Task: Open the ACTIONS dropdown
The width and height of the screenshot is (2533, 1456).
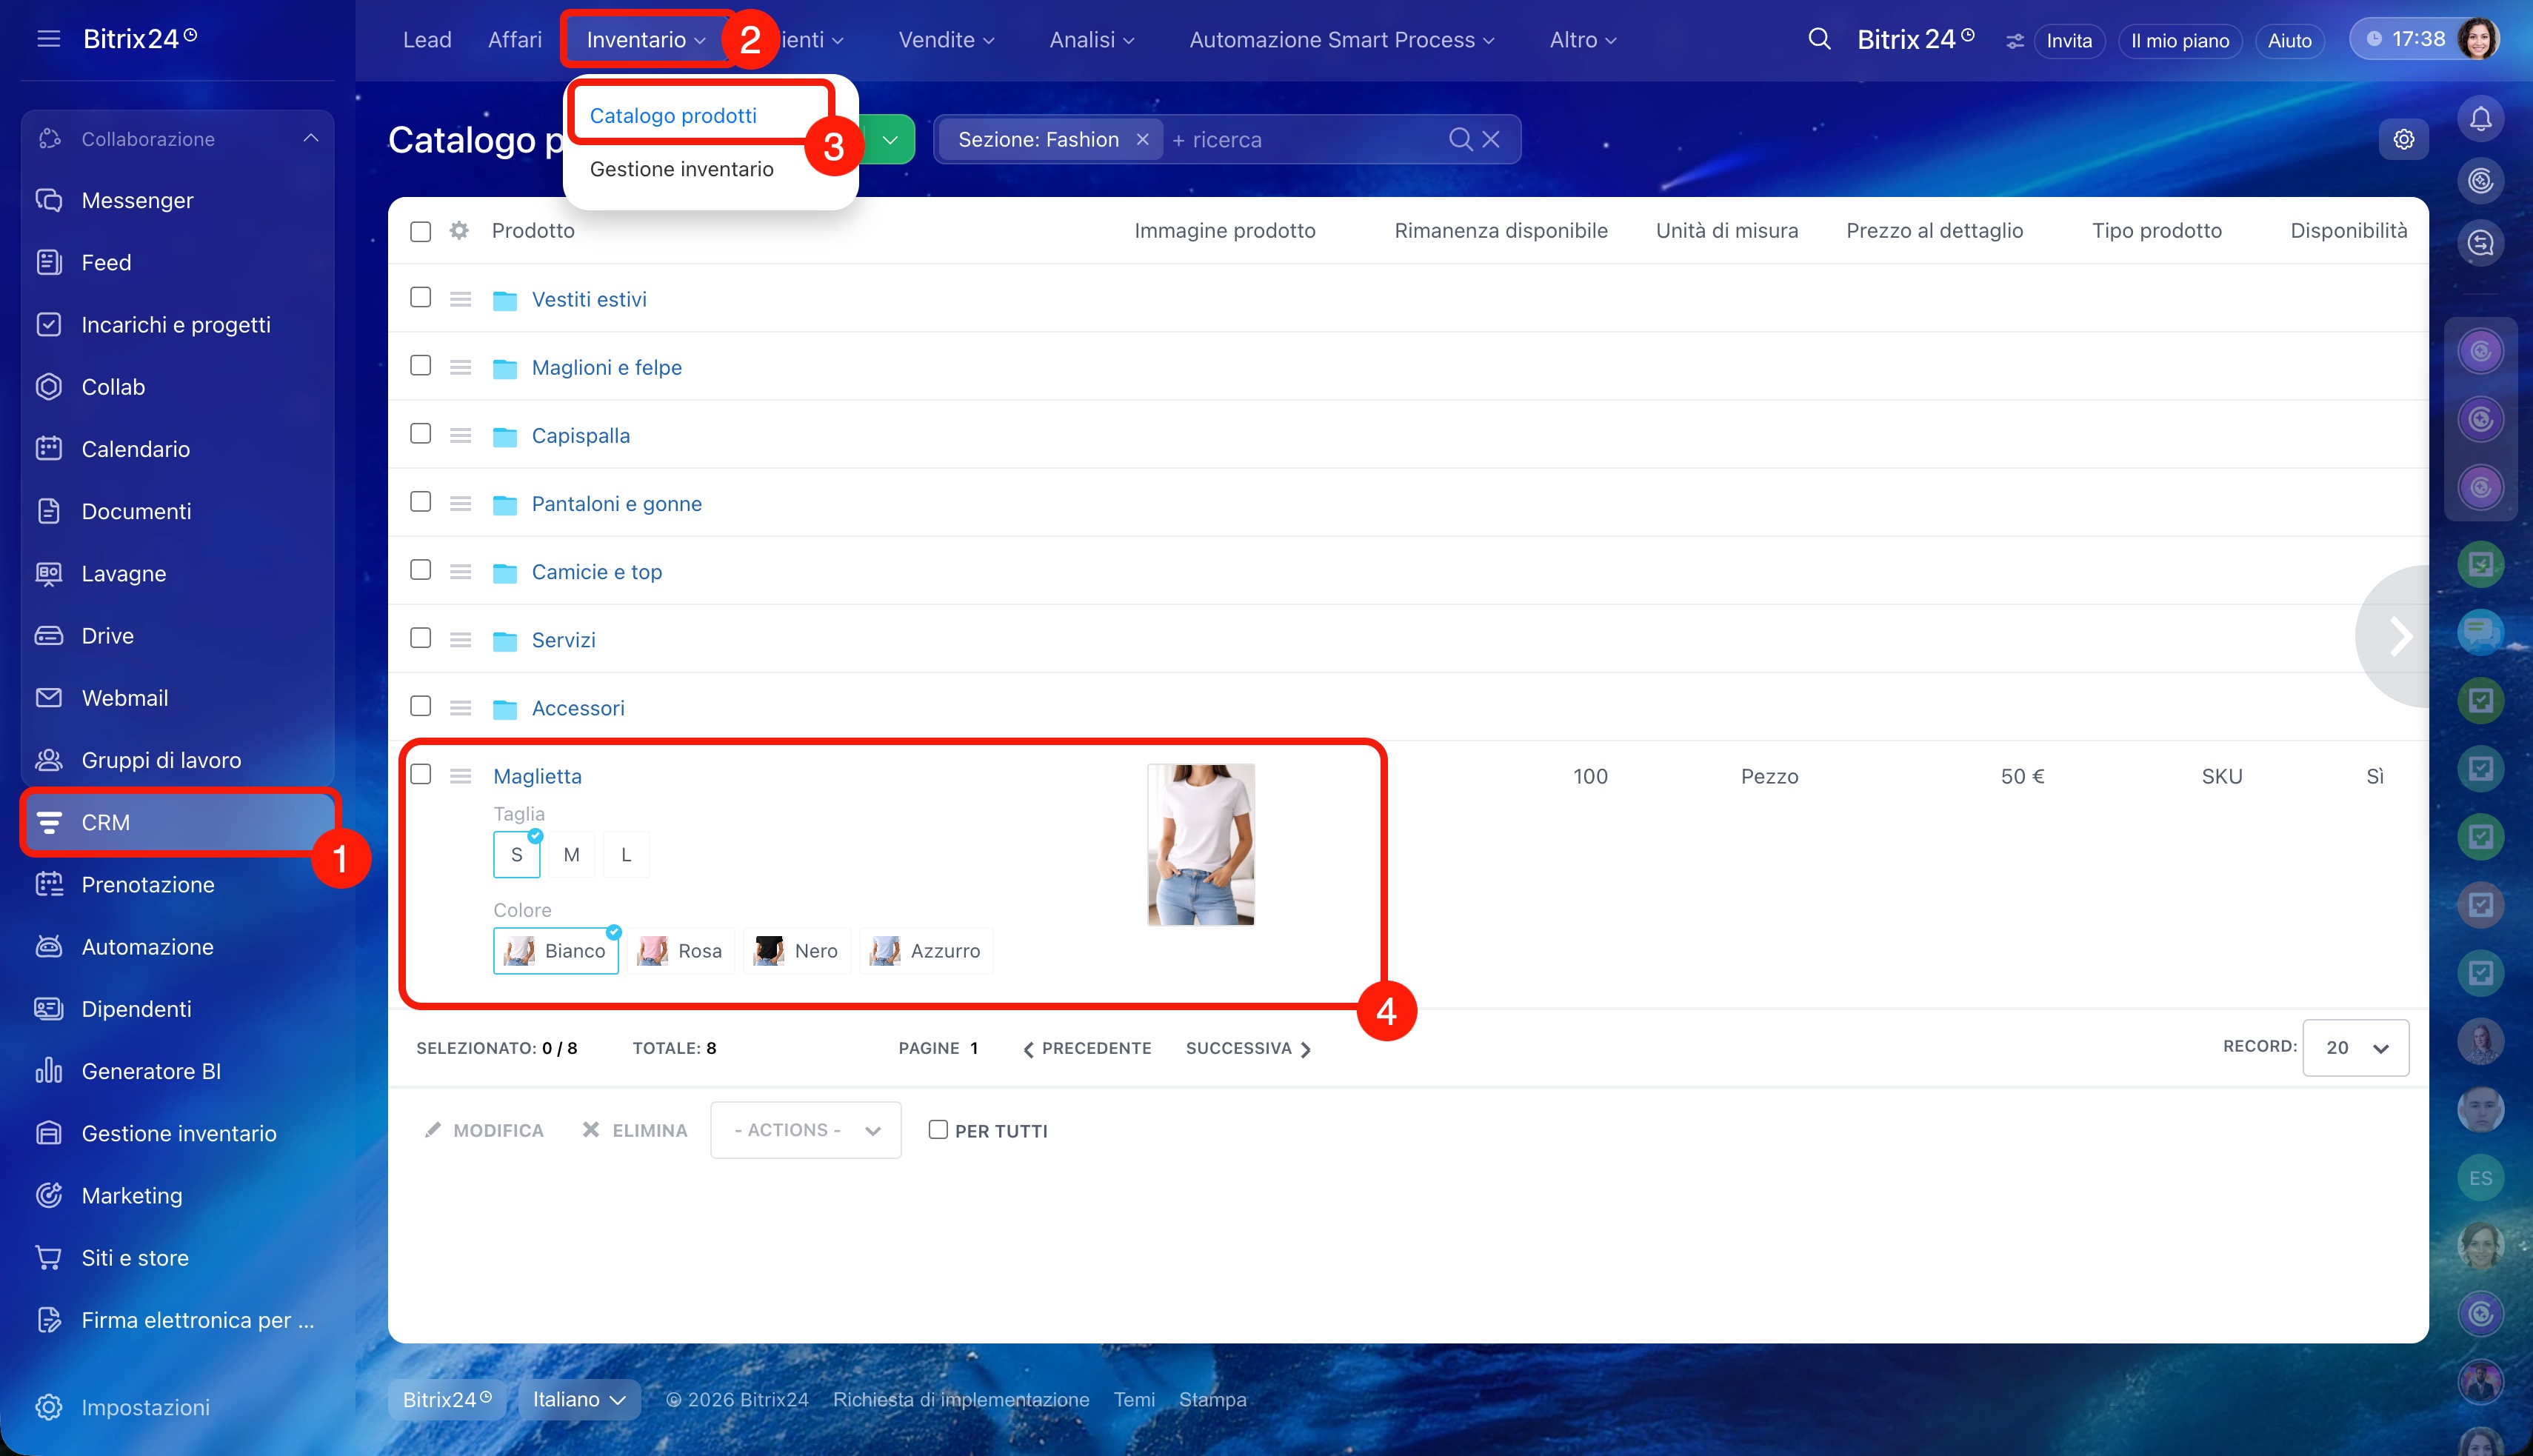Action: [806, 1130]
